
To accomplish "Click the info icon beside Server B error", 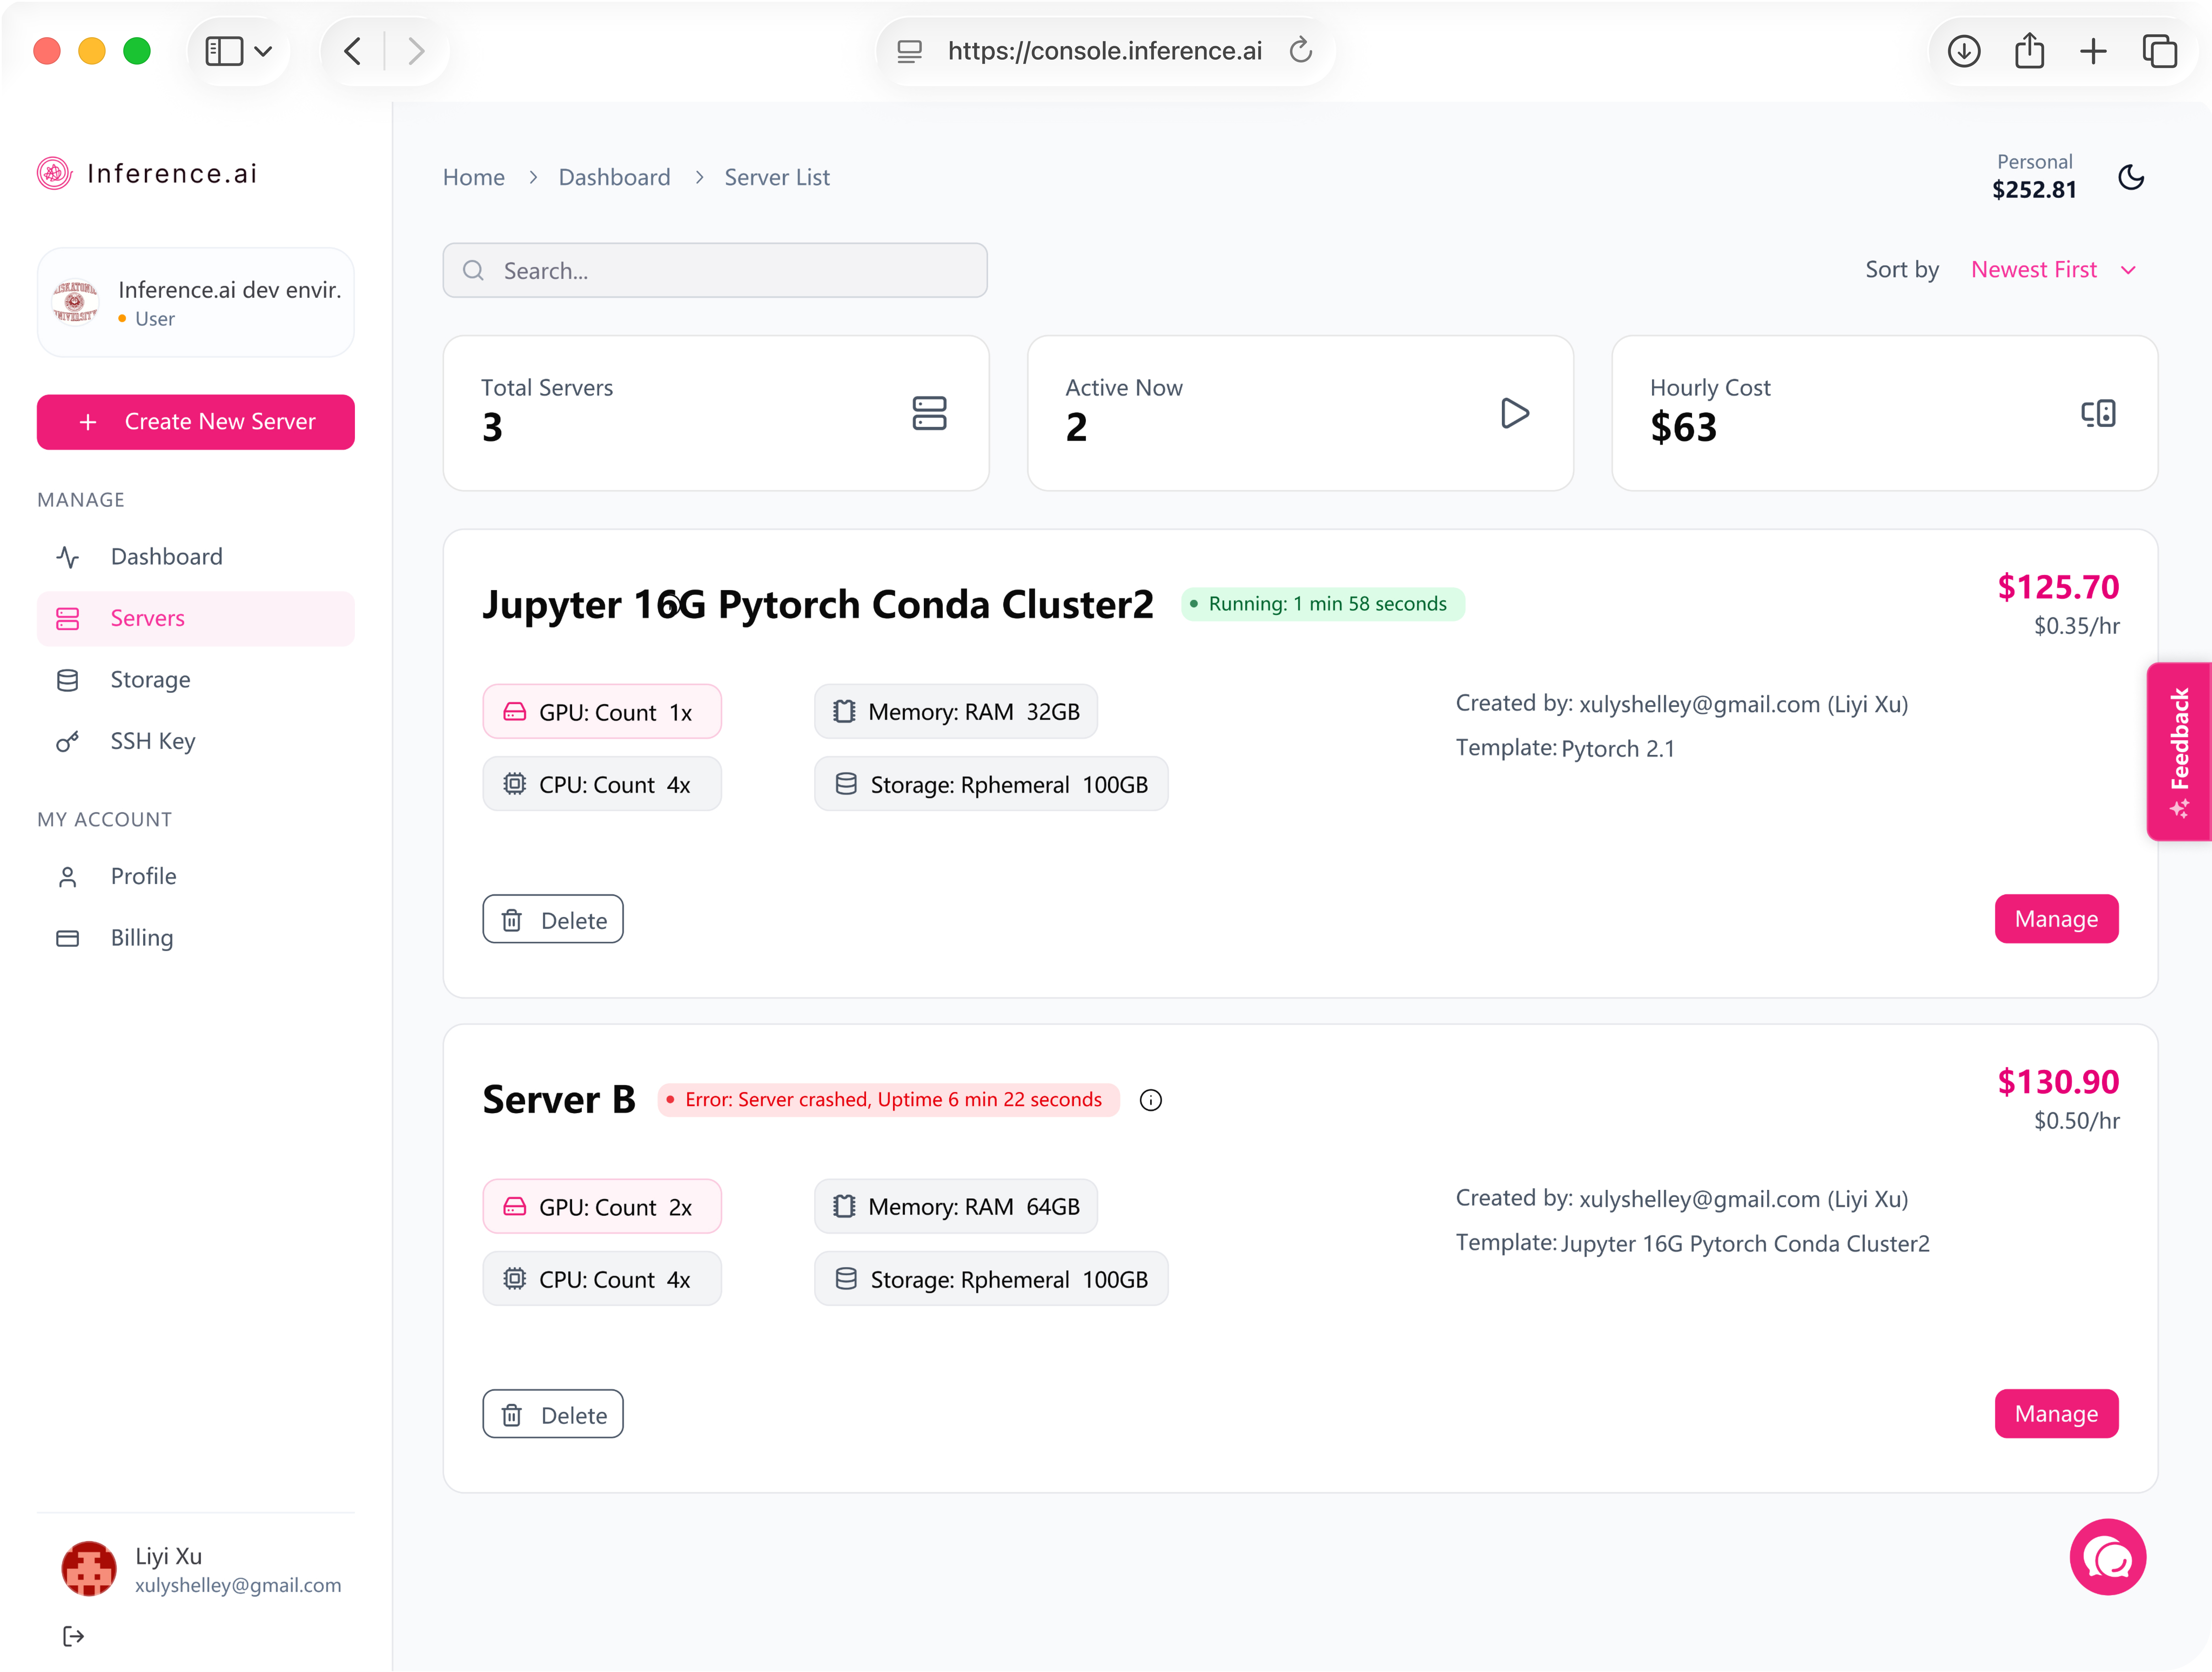I will (x=1151, y=1100).
